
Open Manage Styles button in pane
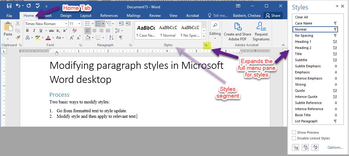(315, 147)
